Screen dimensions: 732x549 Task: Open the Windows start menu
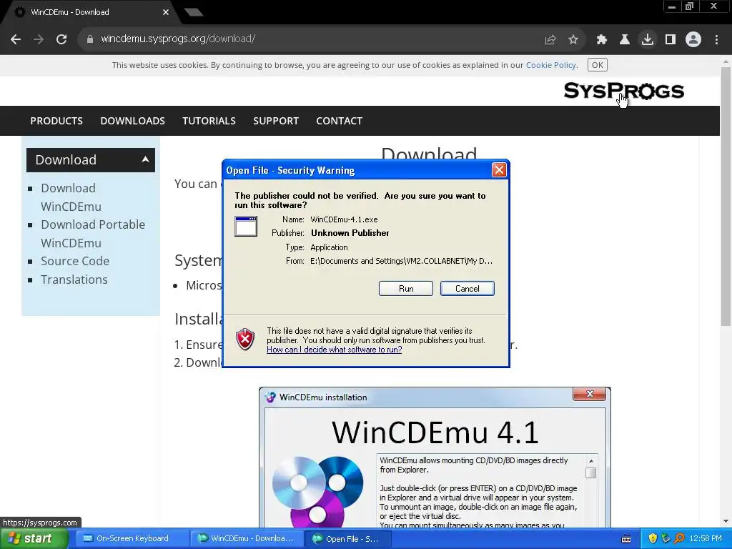[34, 539]
